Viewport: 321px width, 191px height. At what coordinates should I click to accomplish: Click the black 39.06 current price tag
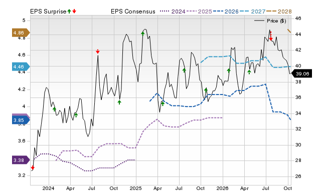click(301, 73)
